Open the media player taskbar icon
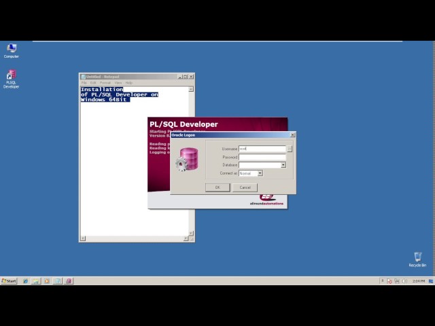This screenshot has height=326, width=435. point(47,280)
